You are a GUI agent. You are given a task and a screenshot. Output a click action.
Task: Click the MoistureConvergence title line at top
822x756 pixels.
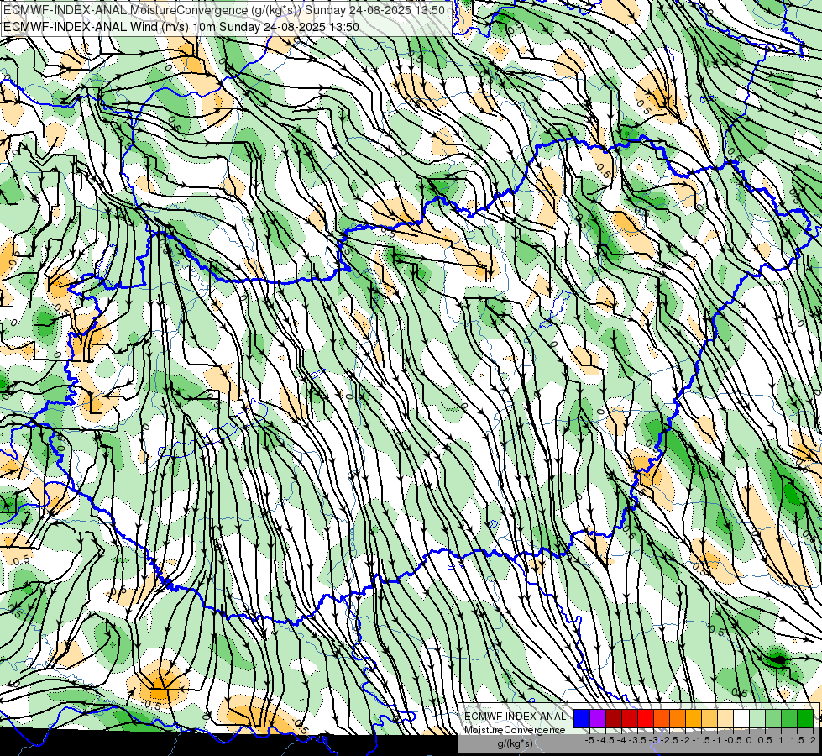(224, 10)
